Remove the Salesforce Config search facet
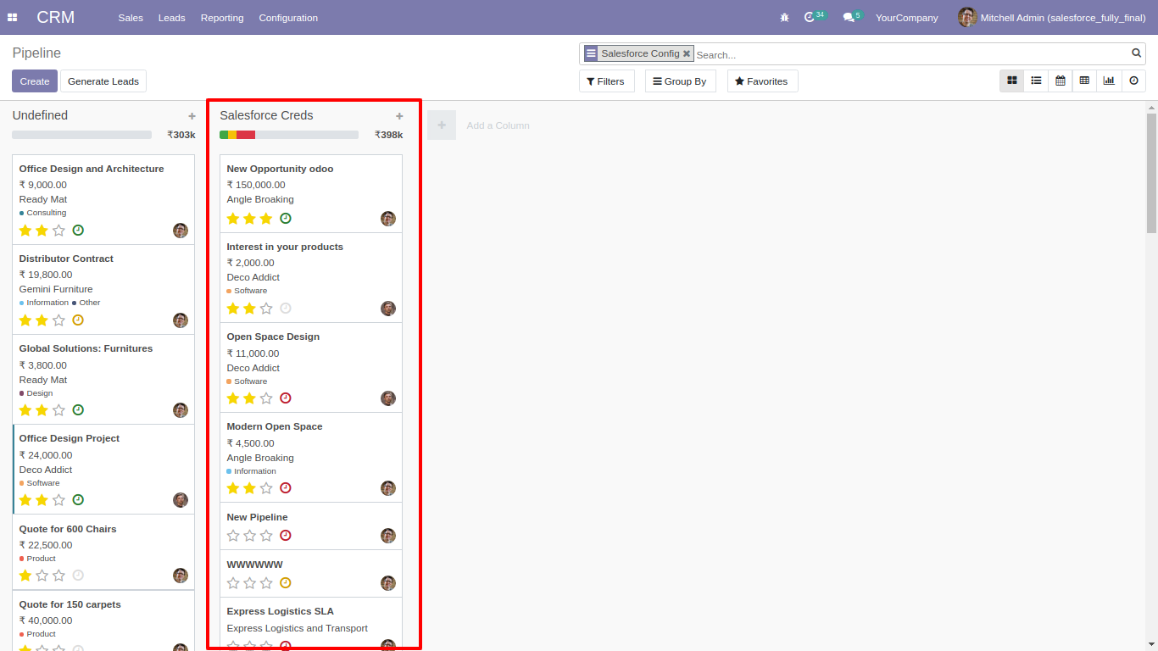Image resolution: width=1158 pixels, height=651 pixels. click(687, 53)
